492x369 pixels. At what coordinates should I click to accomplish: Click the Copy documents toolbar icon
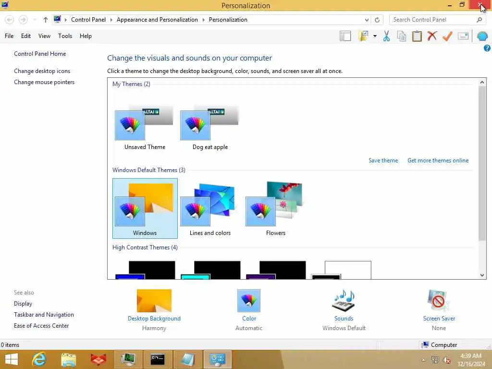402,36
